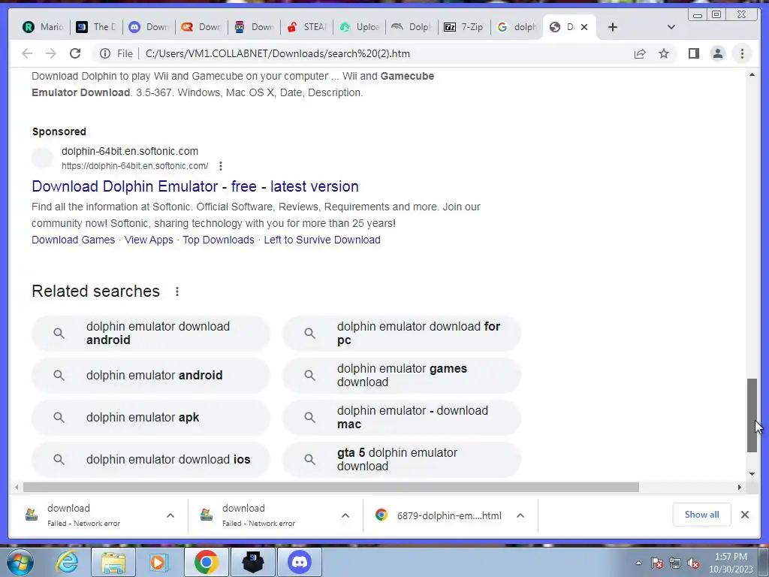This screenshot has width=769, height=577.
Task: Open the Download Games sitelink
Action: [x=73, y=240]
